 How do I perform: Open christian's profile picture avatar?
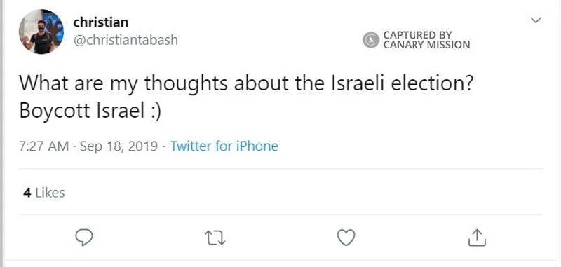pos(41,32)
